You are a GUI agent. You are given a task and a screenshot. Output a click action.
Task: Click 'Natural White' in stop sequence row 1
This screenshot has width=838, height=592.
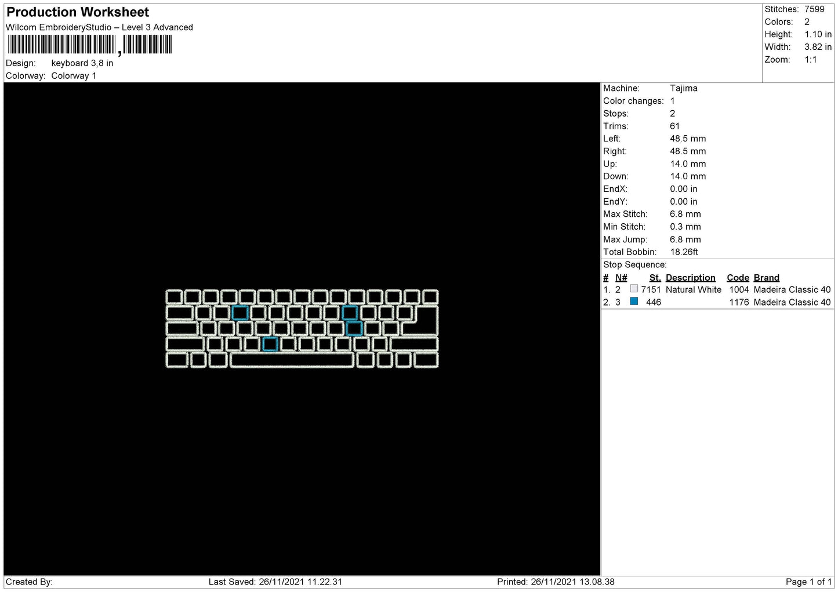click(x=694, y=289)
